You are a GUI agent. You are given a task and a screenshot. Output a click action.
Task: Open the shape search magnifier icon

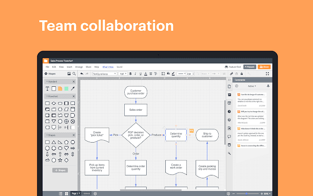pos(74,73)
